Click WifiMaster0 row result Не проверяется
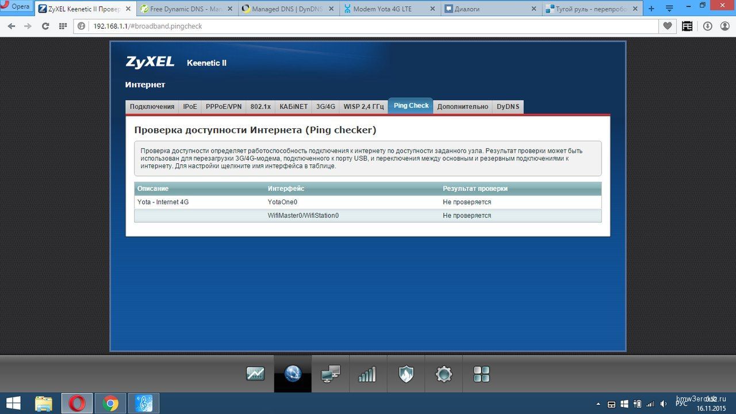Viewport: 736px width, 414px height. point(467,216)
